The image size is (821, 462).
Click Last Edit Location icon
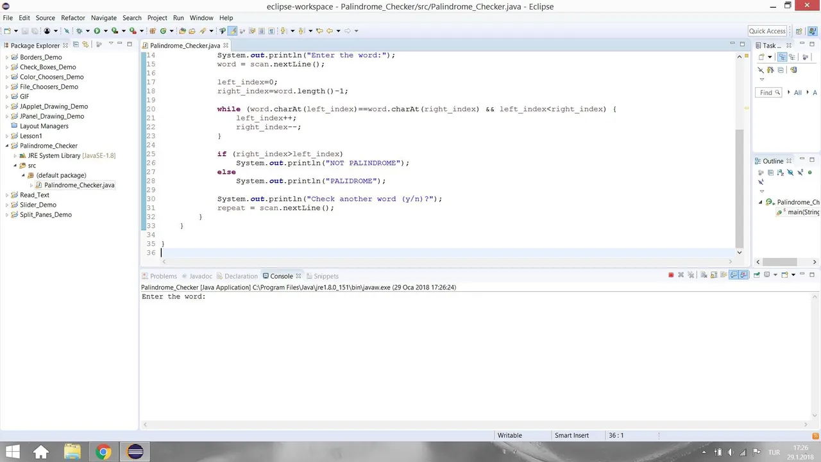319,31
